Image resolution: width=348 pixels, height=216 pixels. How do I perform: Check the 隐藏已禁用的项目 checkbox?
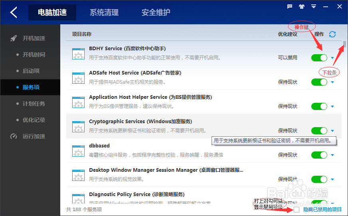pyautogui.click(x=297, y=210)
